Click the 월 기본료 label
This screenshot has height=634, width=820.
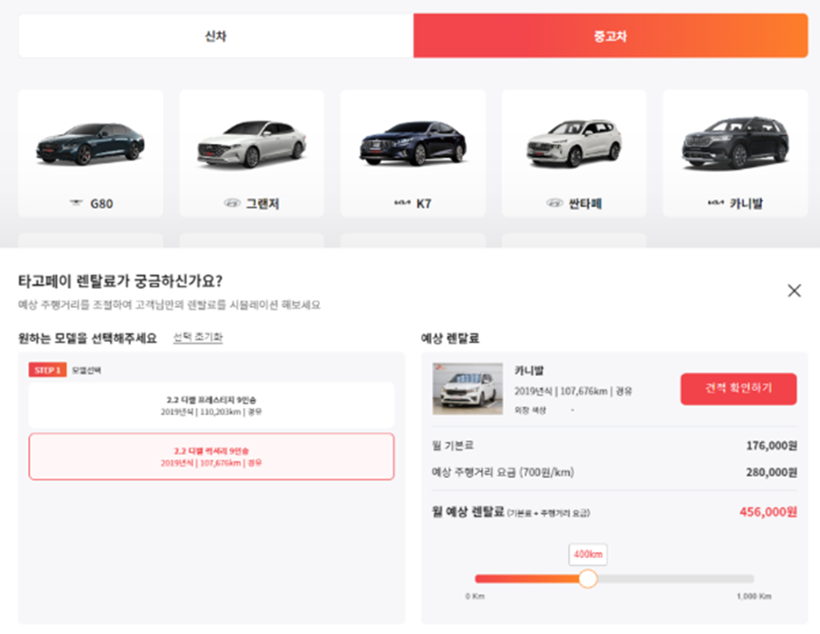pyautogui.click(x=453, y=446)
